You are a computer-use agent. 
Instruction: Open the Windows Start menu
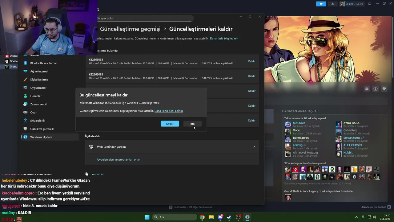click(147, 217)
